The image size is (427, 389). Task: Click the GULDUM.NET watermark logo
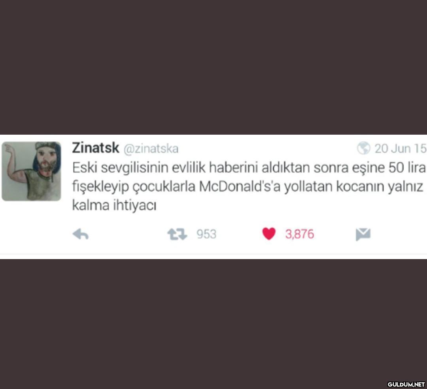pyautogui.click(x=406, y=384)
